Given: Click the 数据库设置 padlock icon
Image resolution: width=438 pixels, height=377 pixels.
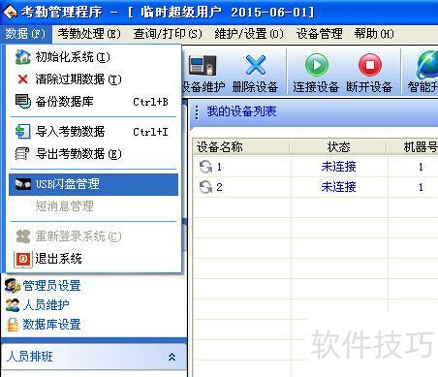Looking at the screenshot, I should pyautogui.click(x=13, y=325).
